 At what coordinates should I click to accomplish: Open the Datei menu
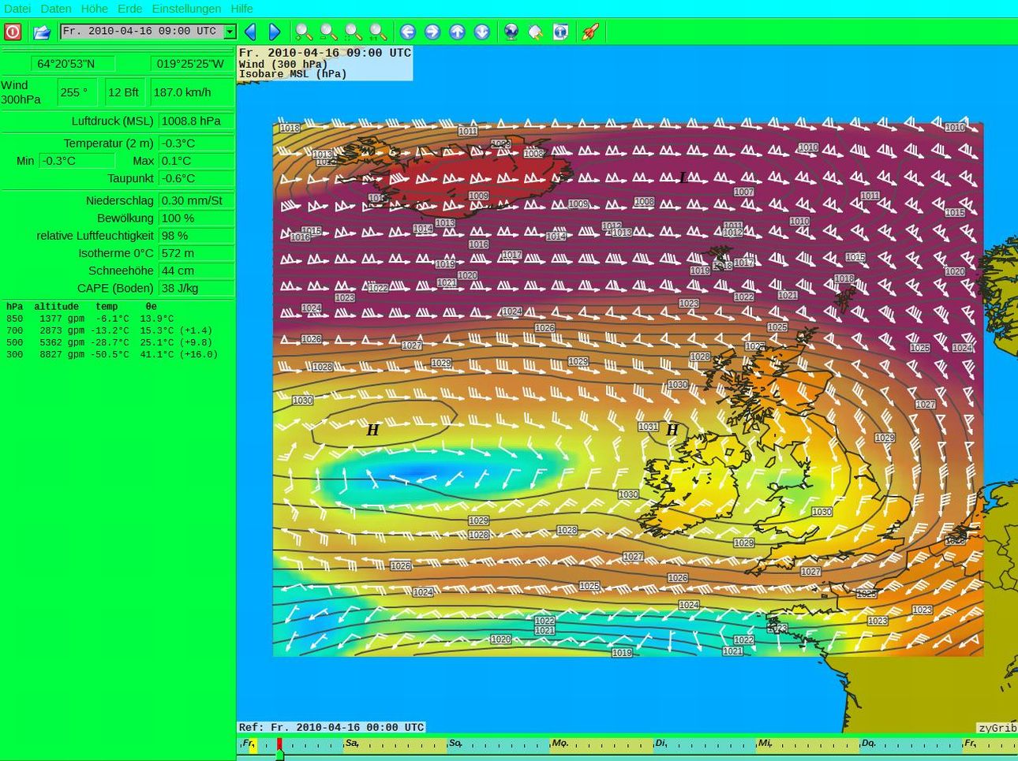17,9
